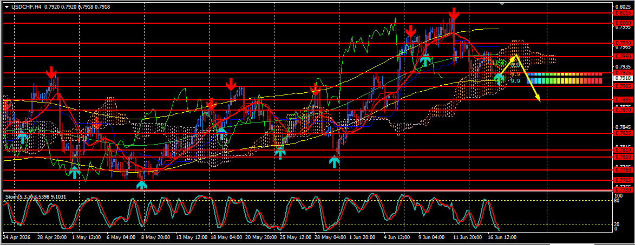Click the white 0.7918 current price label

click(x=623, y=78)
